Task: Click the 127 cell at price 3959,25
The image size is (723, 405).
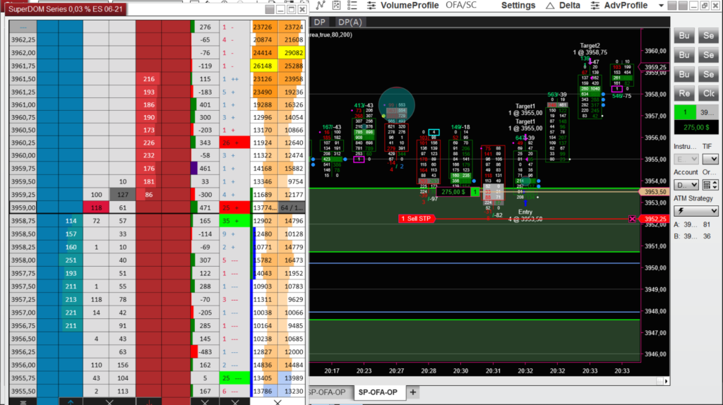Action: pos(122,195)
